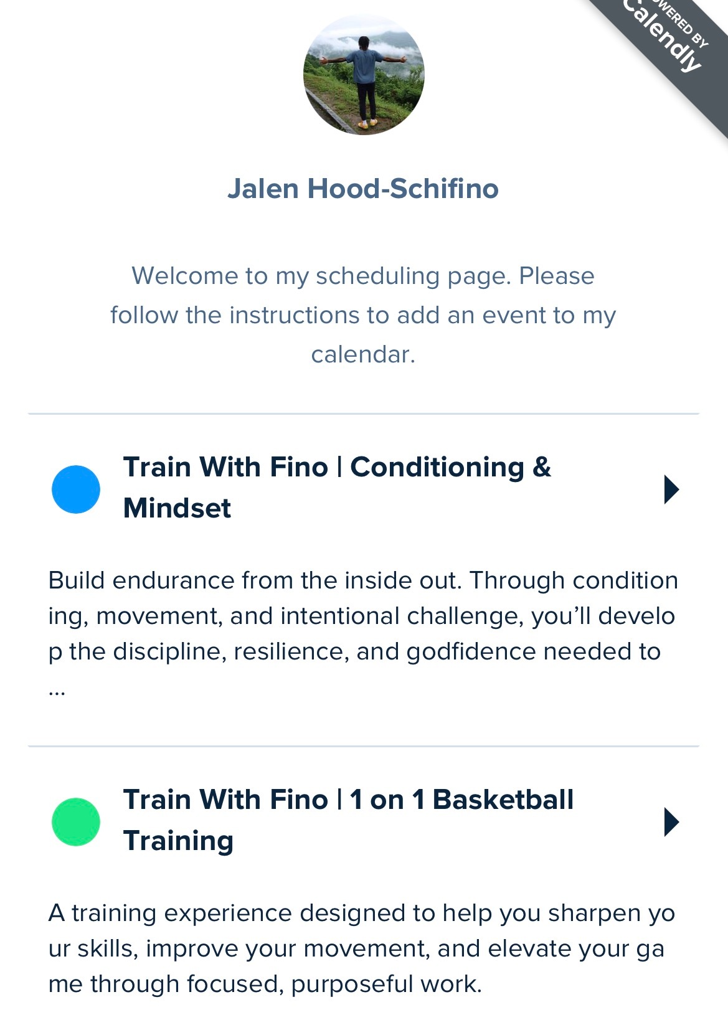Click 'Training' word in second event title
Viewport: 728px width, 1030px height.
[178, 841]
